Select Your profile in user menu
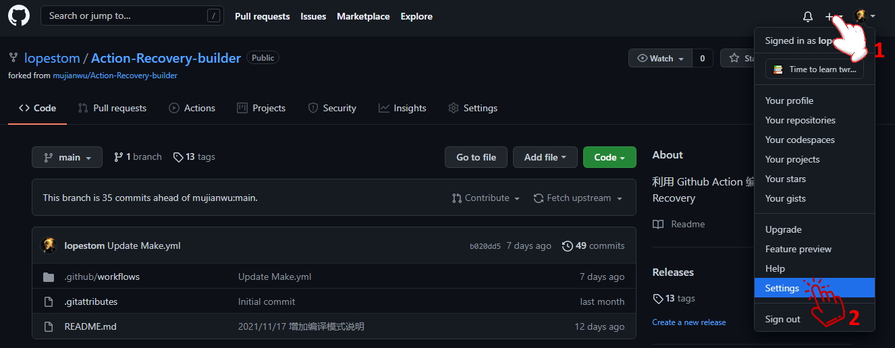 click(815, 100)
